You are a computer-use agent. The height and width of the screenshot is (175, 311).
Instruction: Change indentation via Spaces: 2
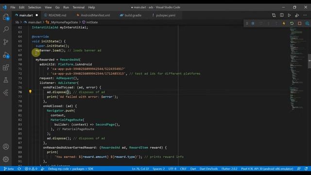[x=159, y=169]
